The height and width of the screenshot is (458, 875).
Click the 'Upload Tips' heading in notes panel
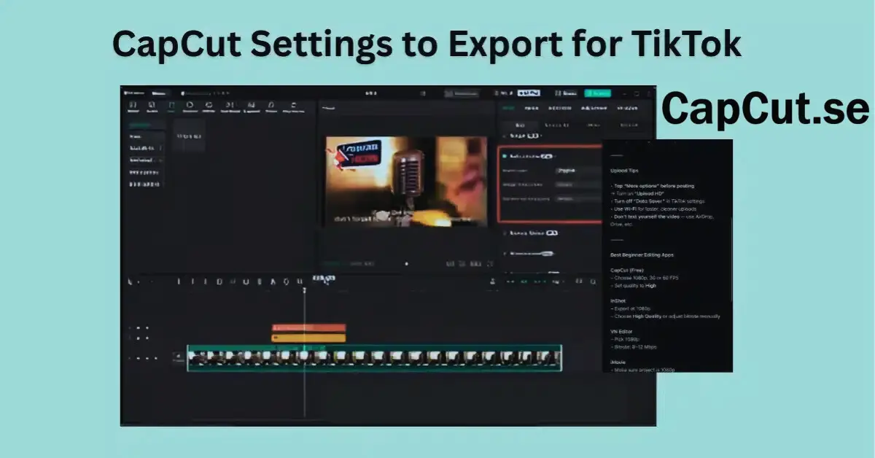[x=624, y=171]
